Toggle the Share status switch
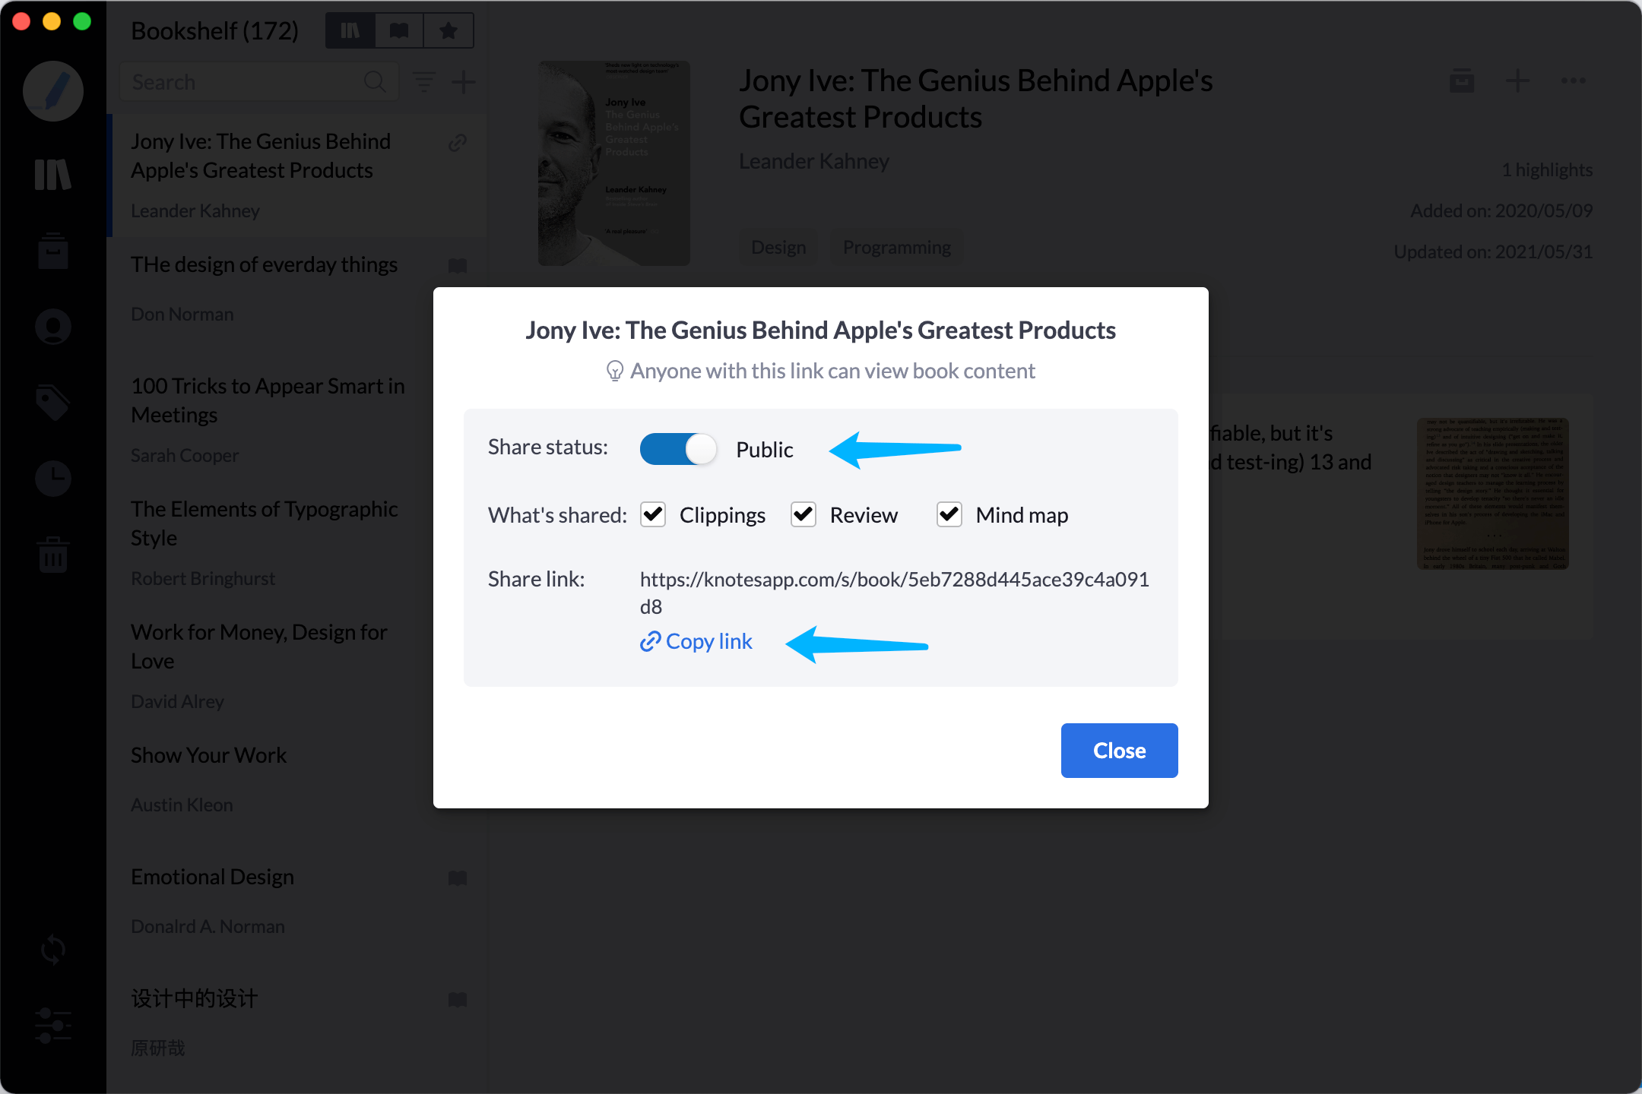The height and width of the screenshot is (1094, 1642). pyautogui.click(x=678, y=449)
